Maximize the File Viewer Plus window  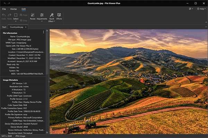coord(196,3)
